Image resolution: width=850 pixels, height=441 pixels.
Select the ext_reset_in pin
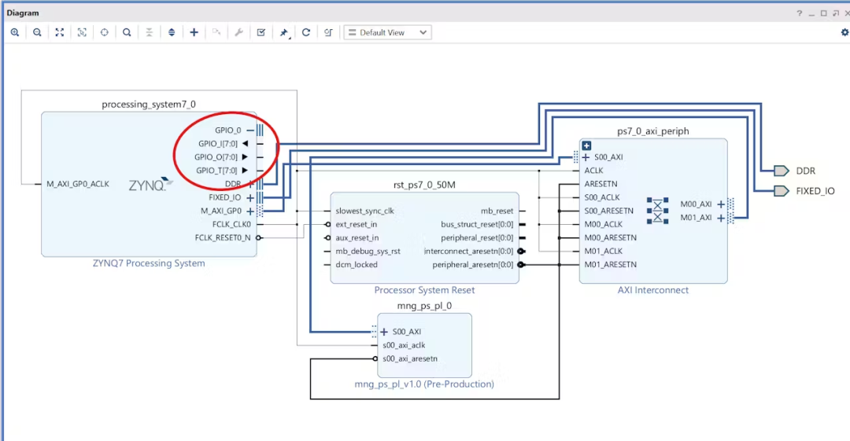pyautogui.click(x=357, y=224)
